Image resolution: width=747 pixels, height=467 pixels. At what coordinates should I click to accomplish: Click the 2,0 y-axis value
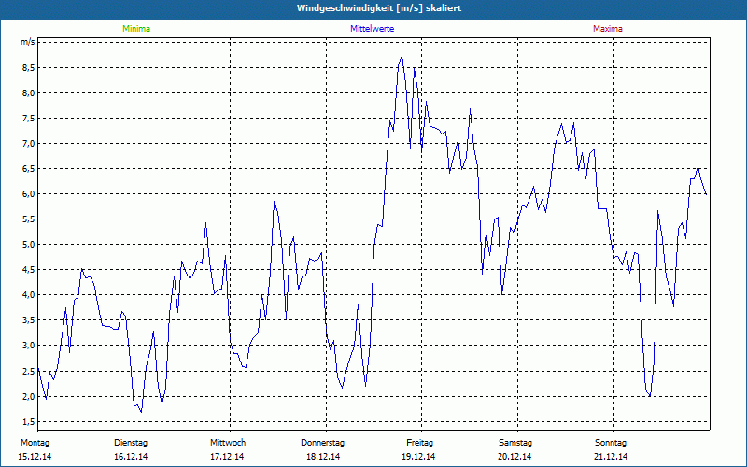point(29,396)
